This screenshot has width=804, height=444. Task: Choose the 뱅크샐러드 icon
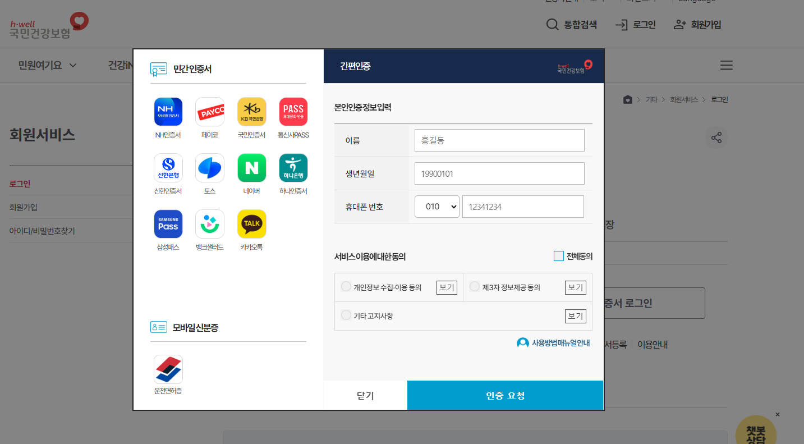210,224
